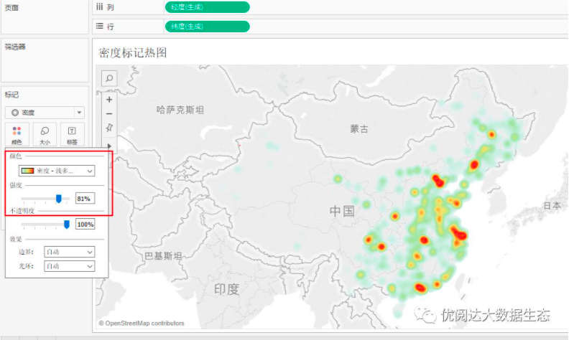Image resolution: width=574 pixels, height=340 pixels.
Task: Open the 颜色 (Color) marks card
Action: [x=17, y=134]
